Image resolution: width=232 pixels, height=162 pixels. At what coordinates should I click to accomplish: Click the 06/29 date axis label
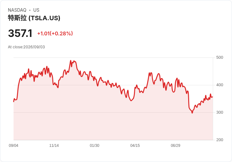click(176, 146)
